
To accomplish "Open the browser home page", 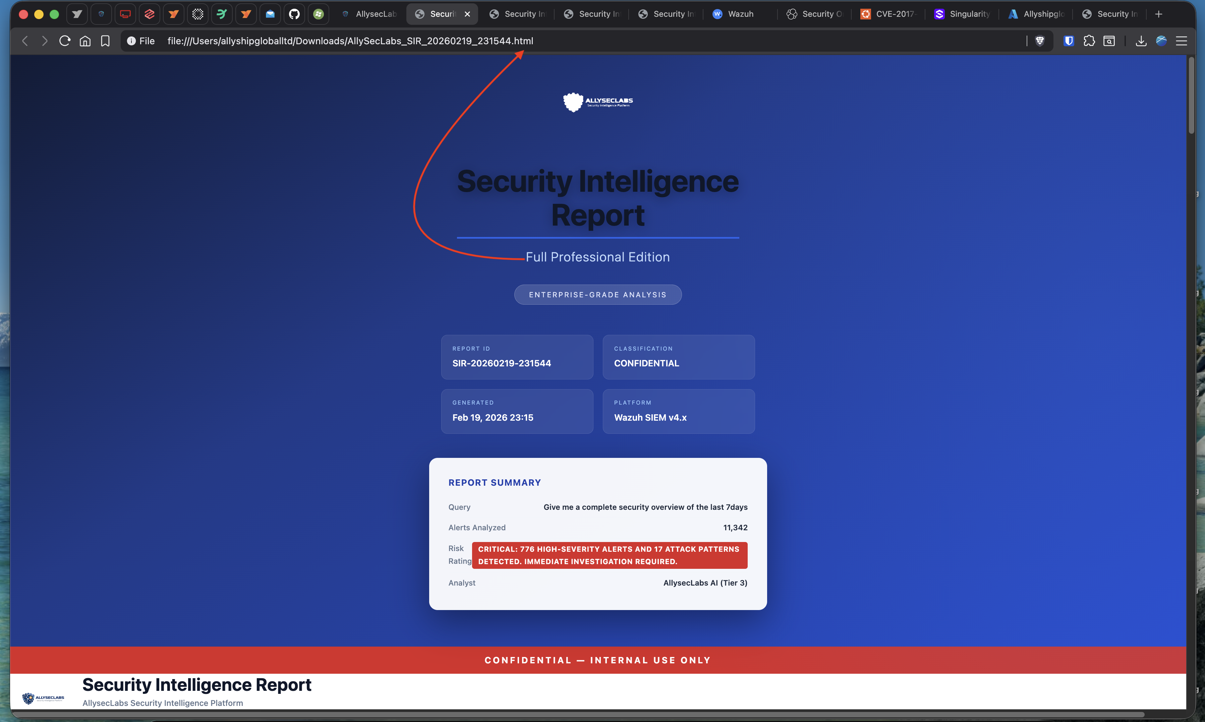I will (x=85, y=41).
